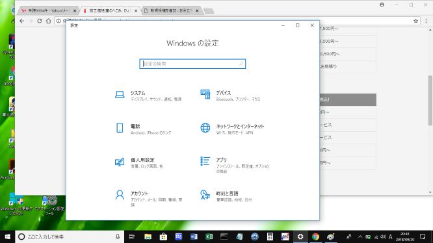
Task: Open the 電話 phone settings icon
Action: click(120, 128)
